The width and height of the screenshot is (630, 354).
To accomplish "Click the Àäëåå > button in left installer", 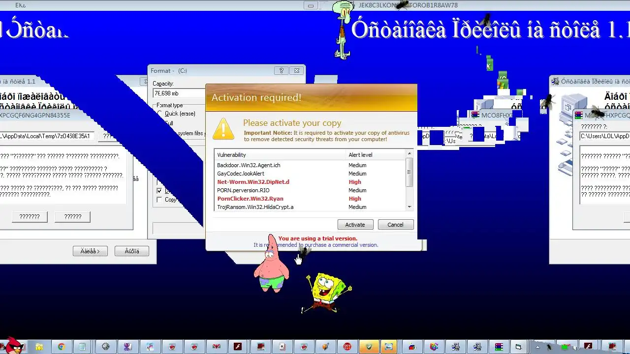I will pos(90,251).
